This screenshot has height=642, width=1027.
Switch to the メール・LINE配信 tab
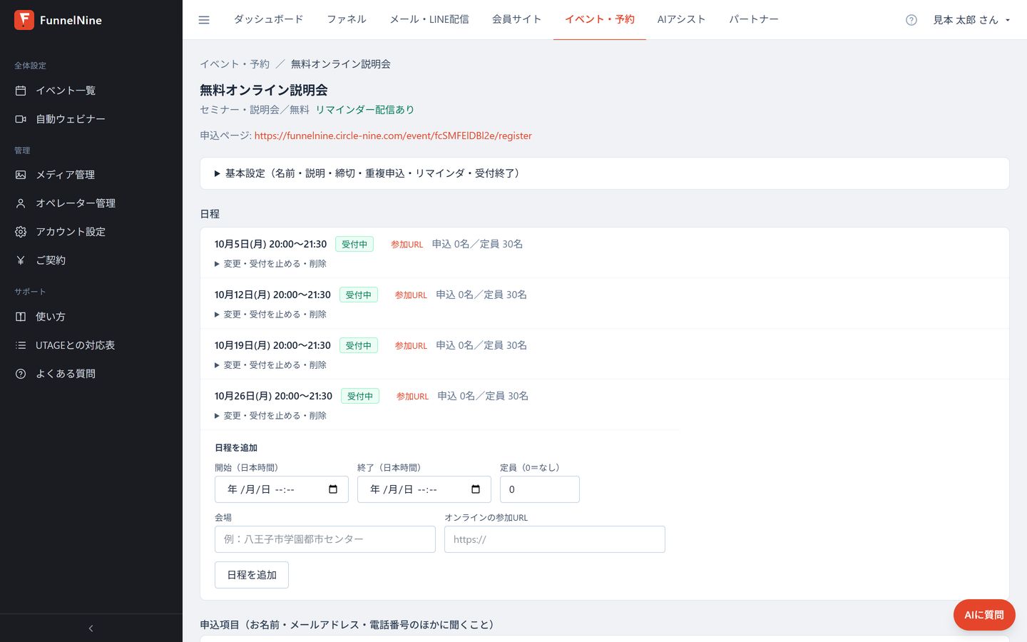point(429,19)
